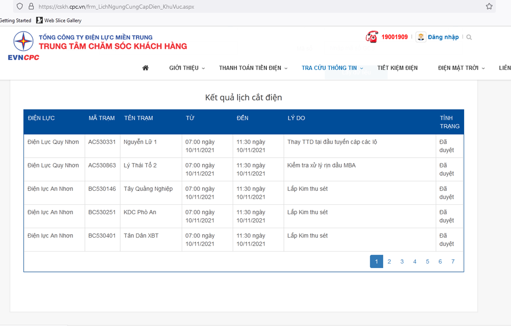Screen dimensions: 511x326
Task: Click Kết quả lịch cắt điện heading
Action: (244, 97)
